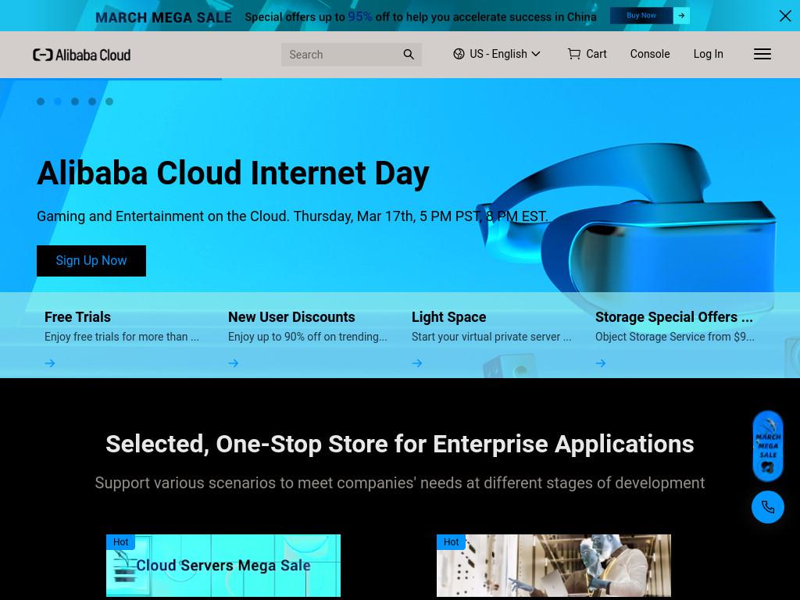The image size is (800, 600).
Task: Close the March Mega Sale banner
Action: 785,16
